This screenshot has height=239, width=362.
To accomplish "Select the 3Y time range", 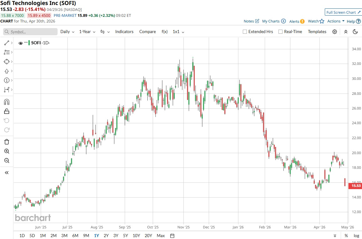I will pos(116,236).
